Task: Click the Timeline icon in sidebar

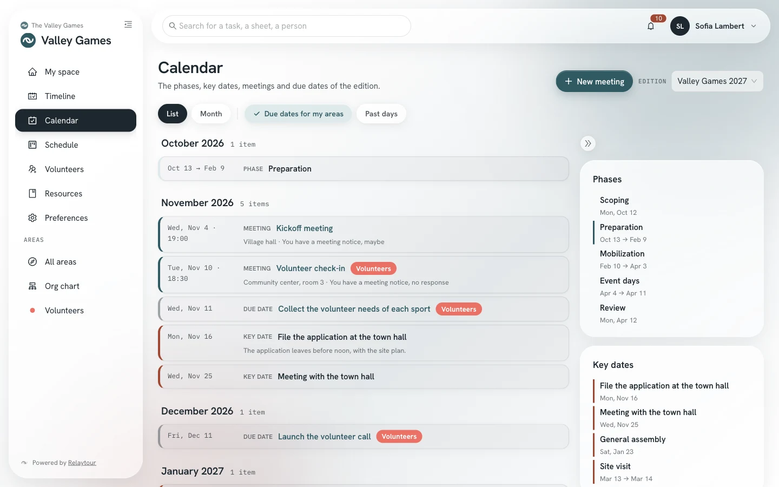Action: click(32, 96)
